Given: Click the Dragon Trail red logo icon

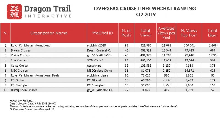Looking at the screenshot, I should coord(15,12).
